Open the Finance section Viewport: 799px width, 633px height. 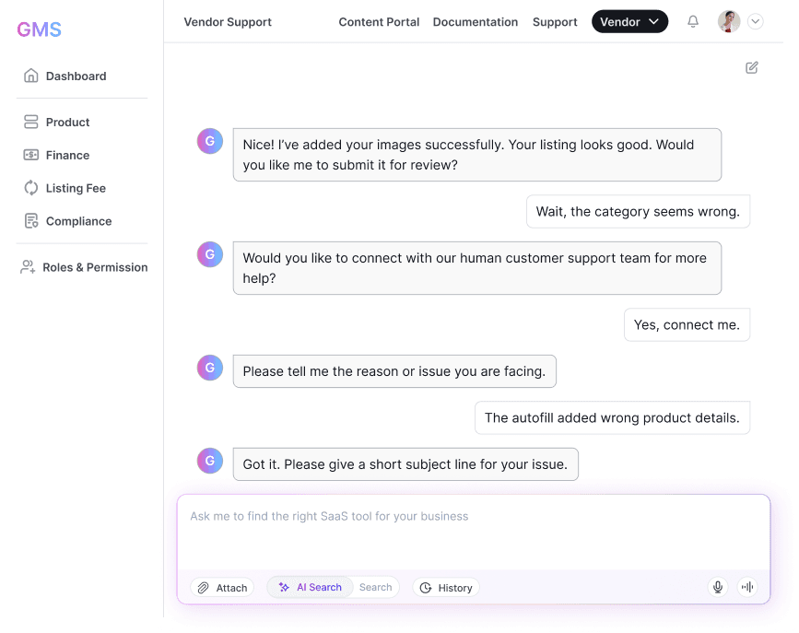tap(29, 155)
